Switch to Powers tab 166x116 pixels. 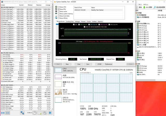83,21
